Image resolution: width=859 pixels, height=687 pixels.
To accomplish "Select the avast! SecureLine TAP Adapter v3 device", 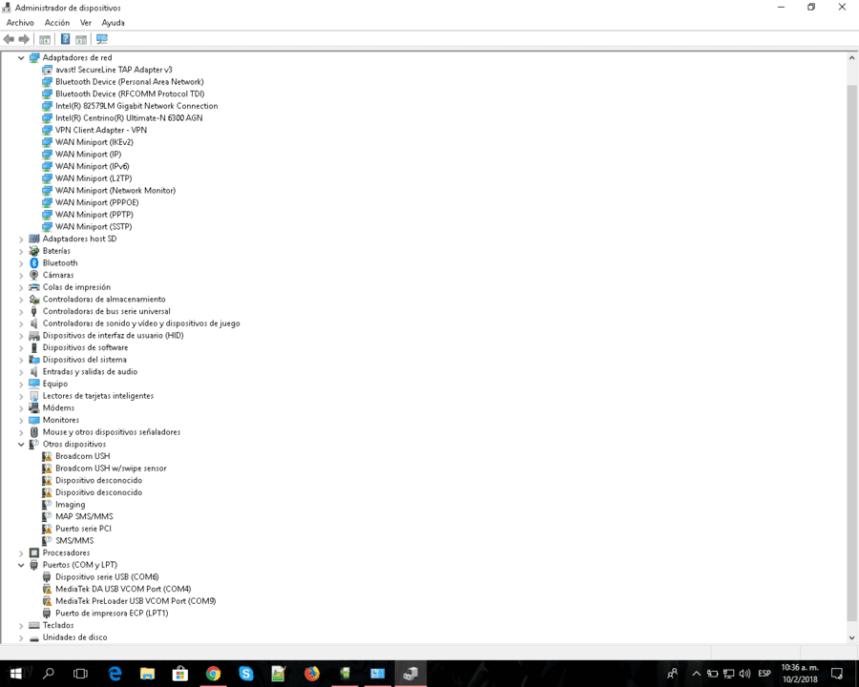I will click(x=114, y=70).
